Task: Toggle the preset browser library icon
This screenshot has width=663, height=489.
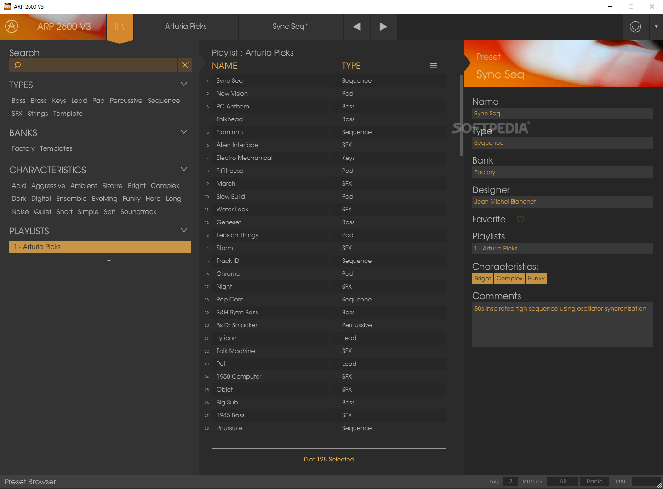Action: (120, 27)
